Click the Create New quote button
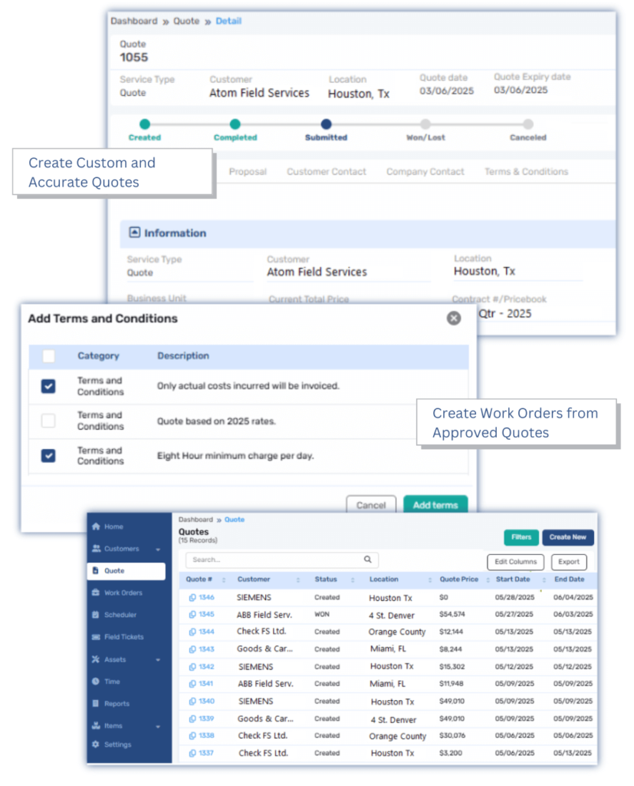 567,537
